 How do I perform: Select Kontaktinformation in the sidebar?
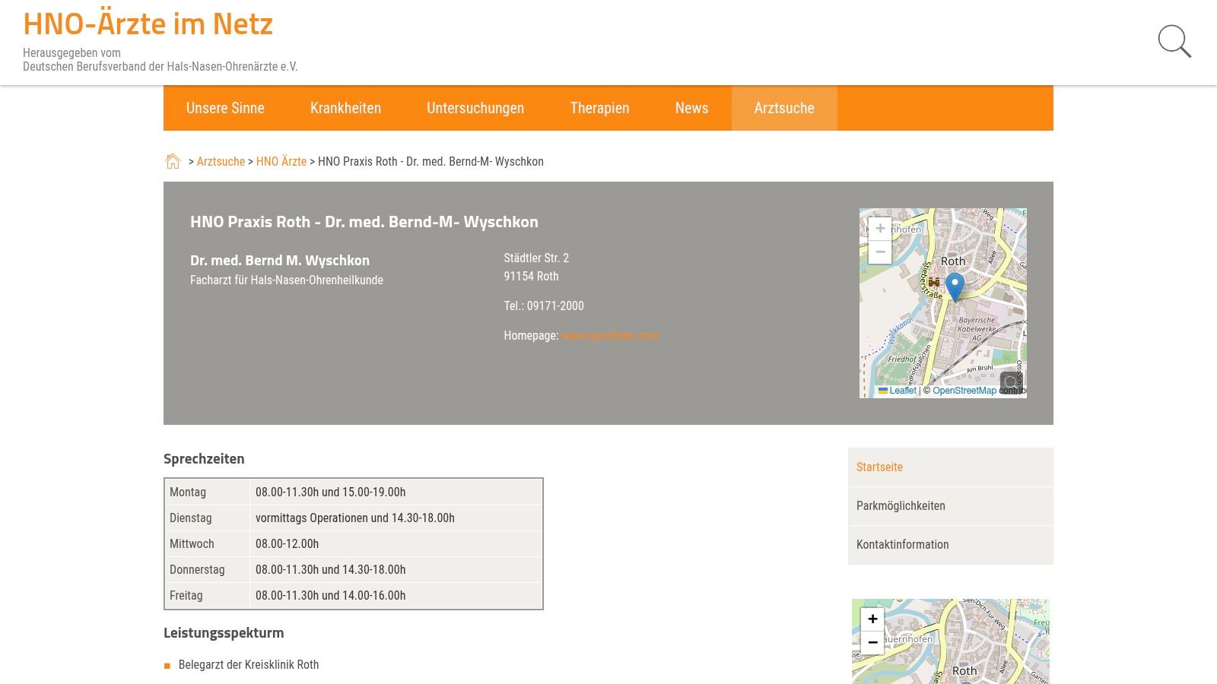coord(951,545)
